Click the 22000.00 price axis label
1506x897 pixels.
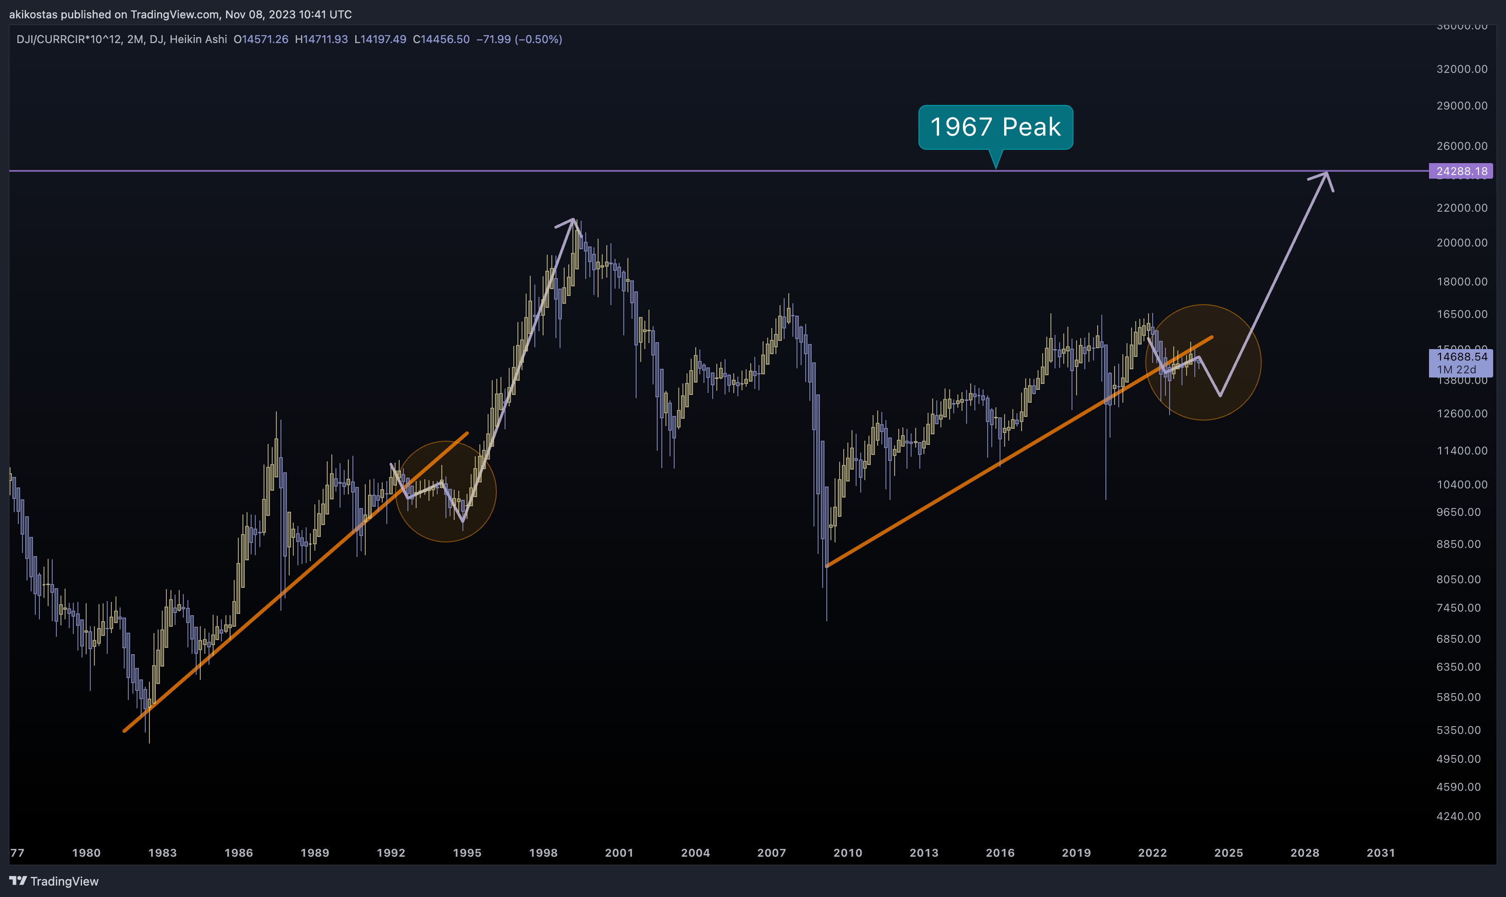[1462, 208]
